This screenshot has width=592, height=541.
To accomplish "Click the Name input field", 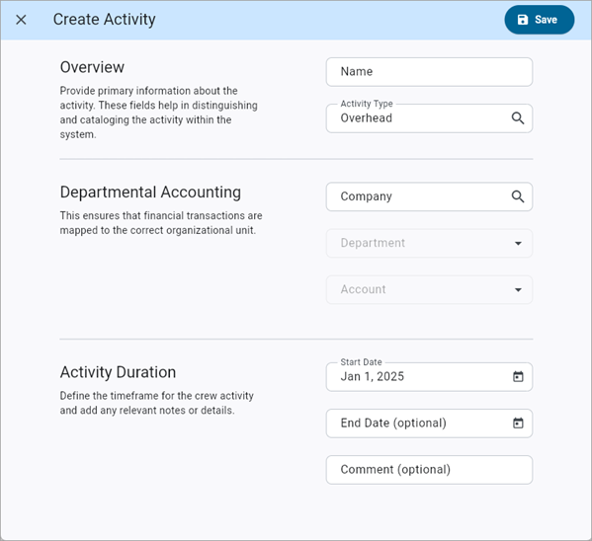I will [429, 72].
